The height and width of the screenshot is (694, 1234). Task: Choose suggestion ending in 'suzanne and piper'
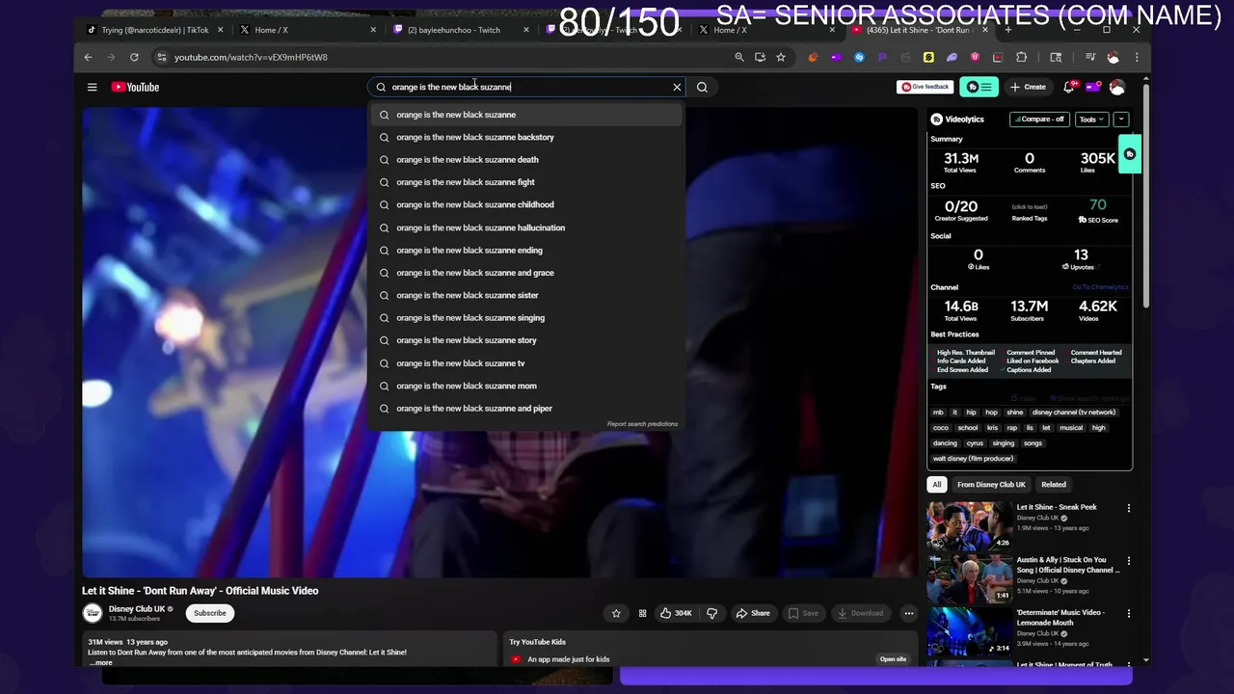click(x=526, y=409)
